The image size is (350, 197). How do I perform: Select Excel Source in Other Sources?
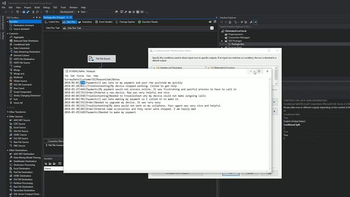pyautogui.click(x=20, y=128)
